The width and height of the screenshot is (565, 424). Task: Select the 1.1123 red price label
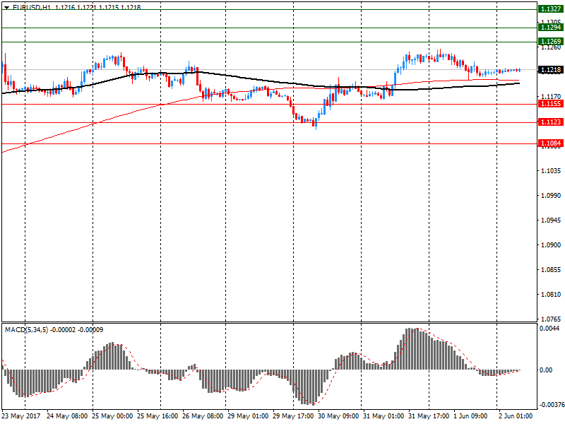tap(550, 122)
